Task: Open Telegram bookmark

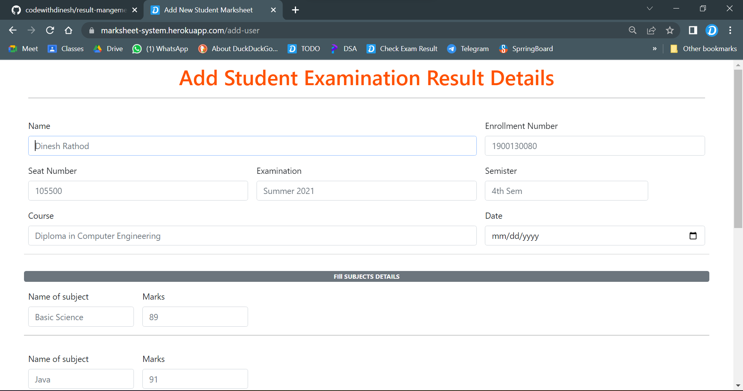Action: (x=468, y=49)
